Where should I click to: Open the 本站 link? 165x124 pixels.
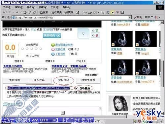point(33,29)
